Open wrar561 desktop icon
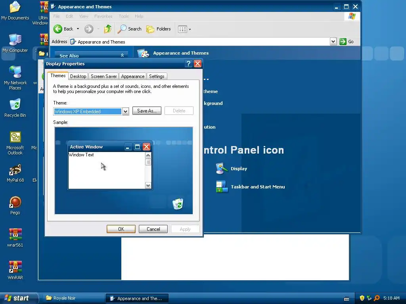The height and width of the screenshot is (304, 406). 15,238
